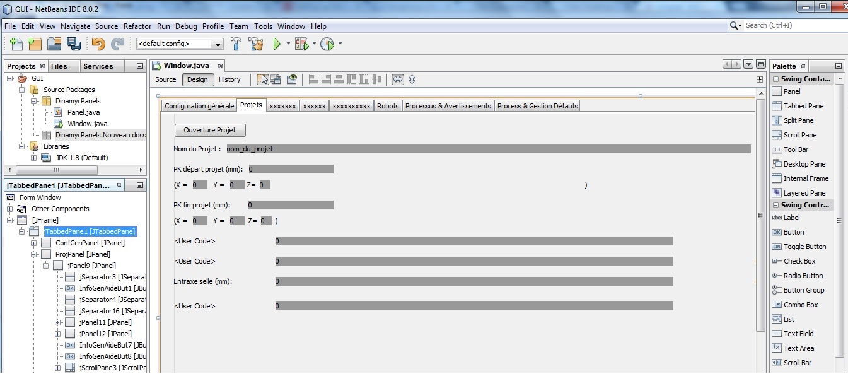Open the Refactor menu

[x=137, y=26]
